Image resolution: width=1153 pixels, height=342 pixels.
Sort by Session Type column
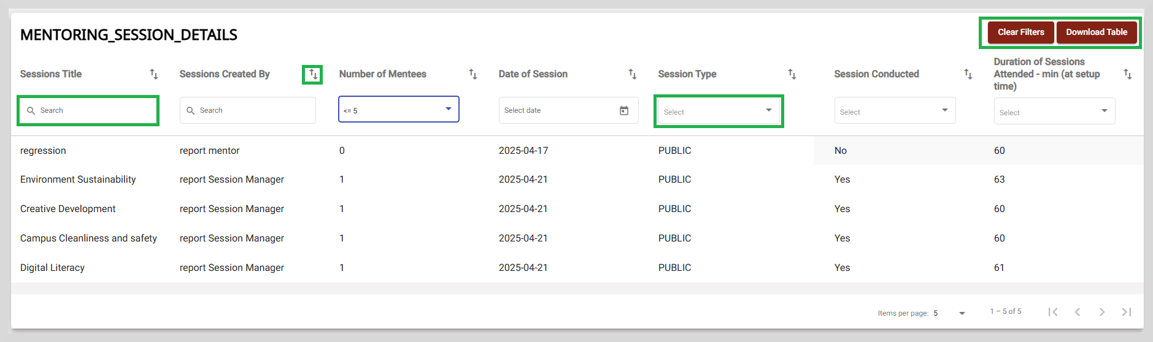pyautogui.click(x=792, y=74)
